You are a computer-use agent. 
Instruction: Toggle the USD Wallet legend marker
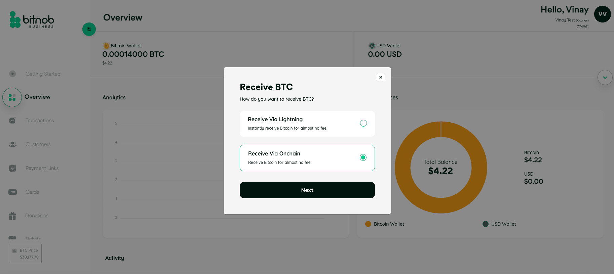[x=485, y=224]
